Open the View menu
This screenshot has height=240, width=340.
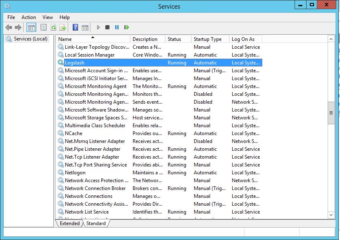[48, 17]
